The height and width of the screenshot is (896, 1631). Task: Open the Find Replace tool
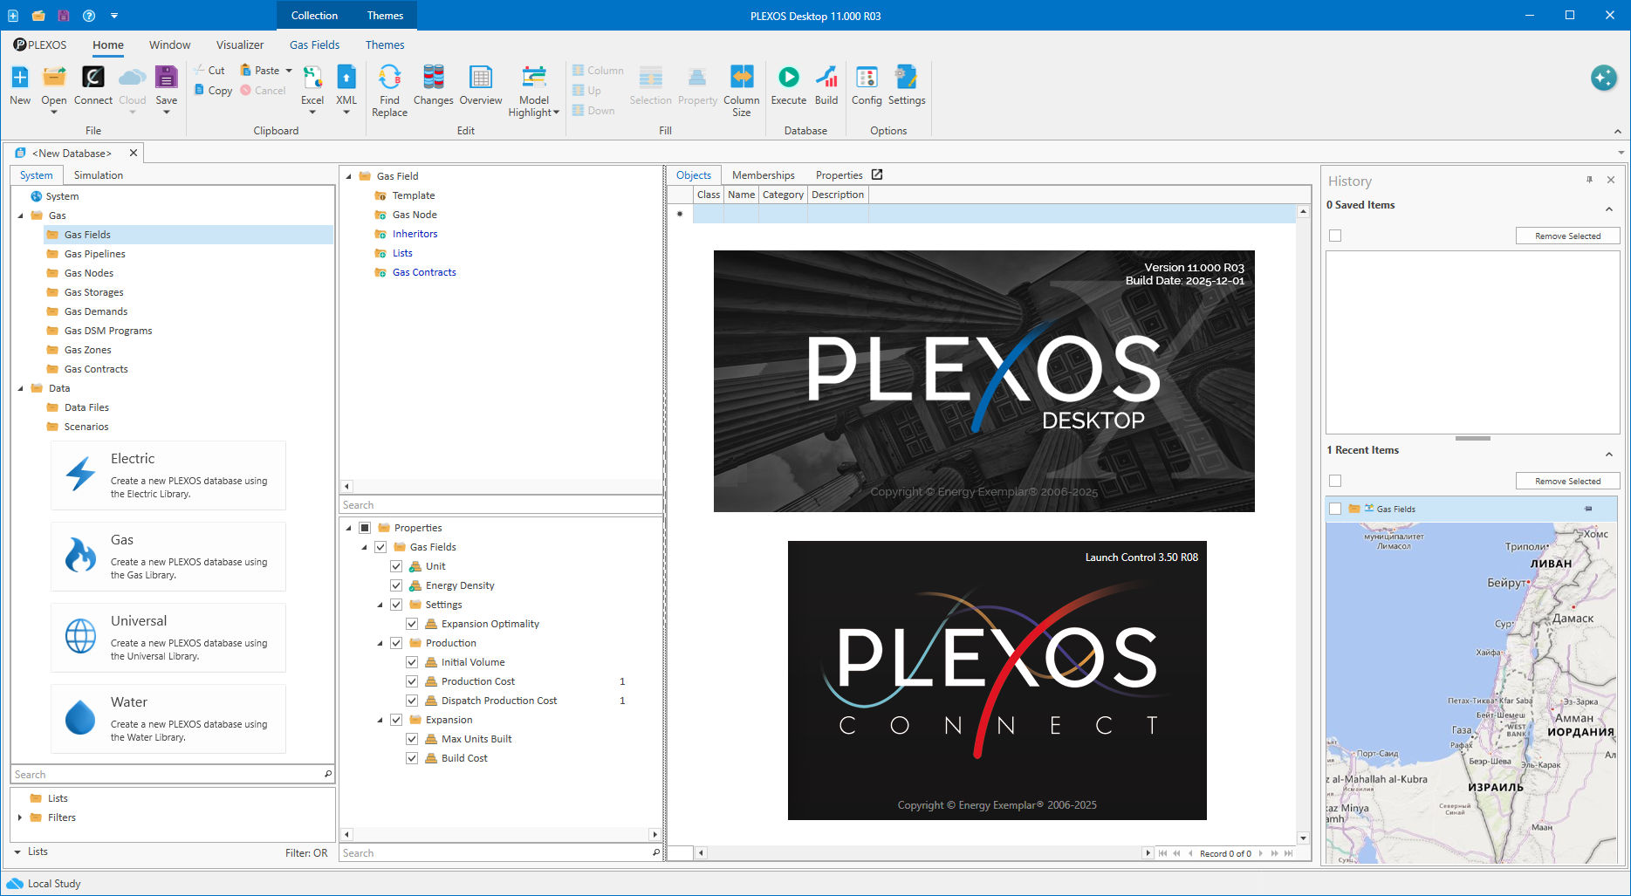(389, 90)
